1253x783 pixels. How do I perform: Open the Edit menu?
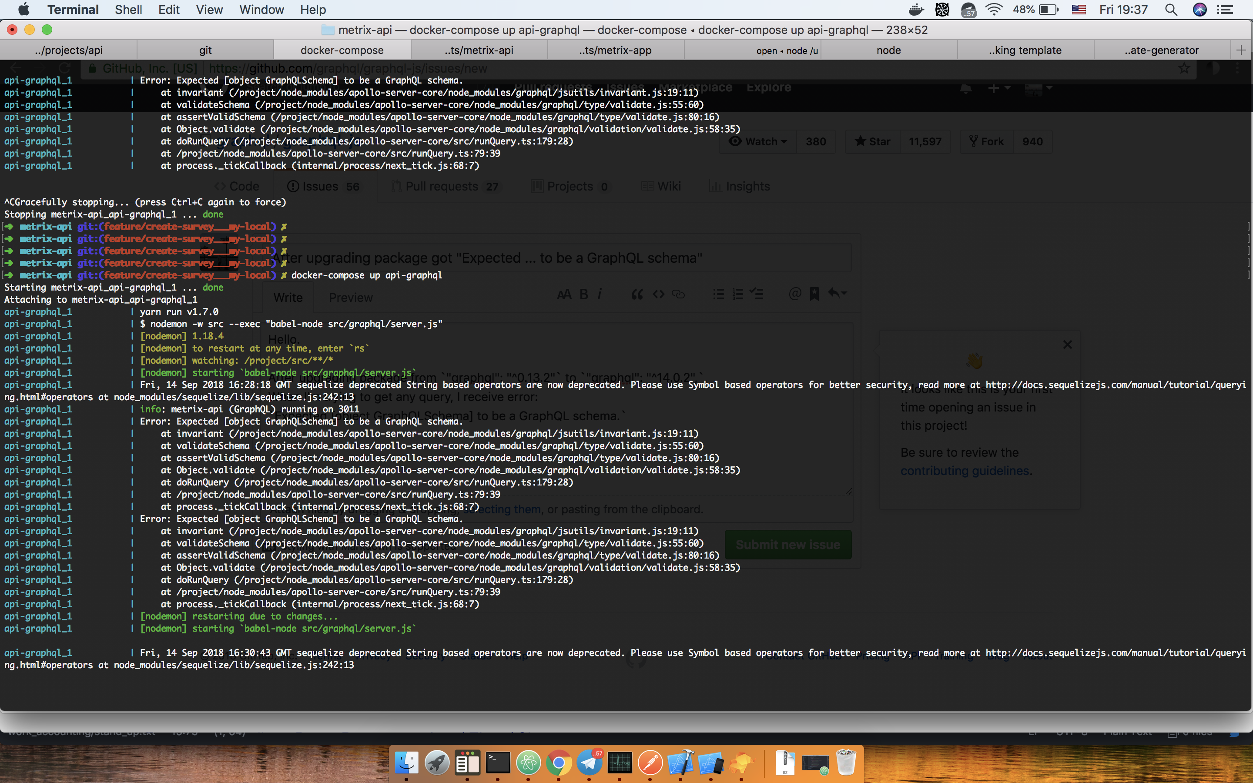pos(169,9)
